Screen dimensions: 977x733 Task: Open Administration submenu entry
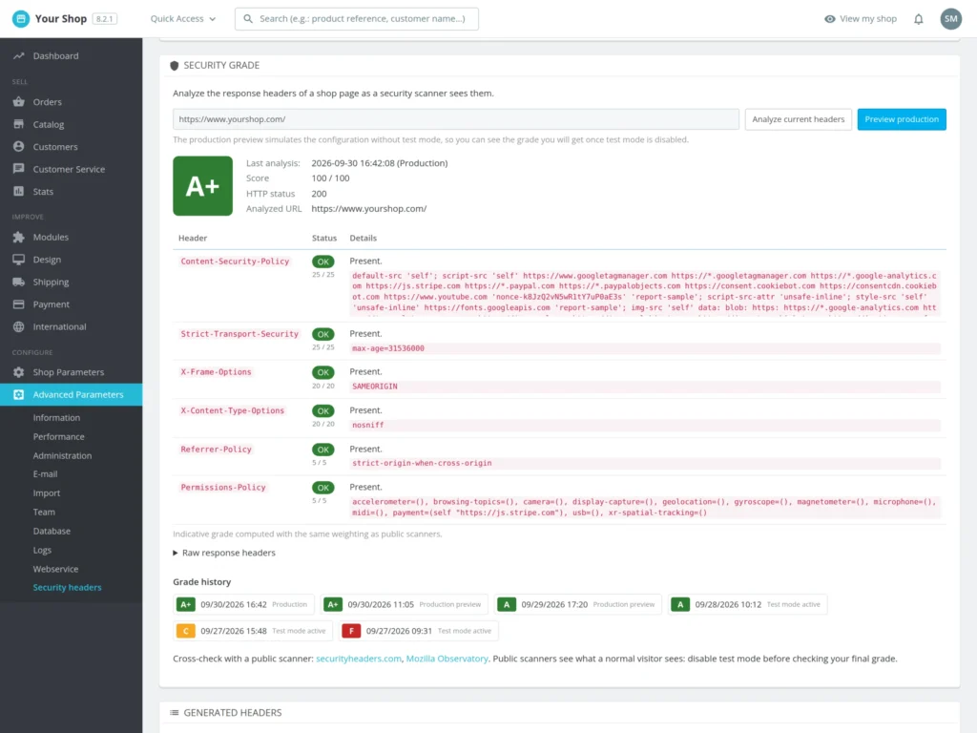pos(62,455)
